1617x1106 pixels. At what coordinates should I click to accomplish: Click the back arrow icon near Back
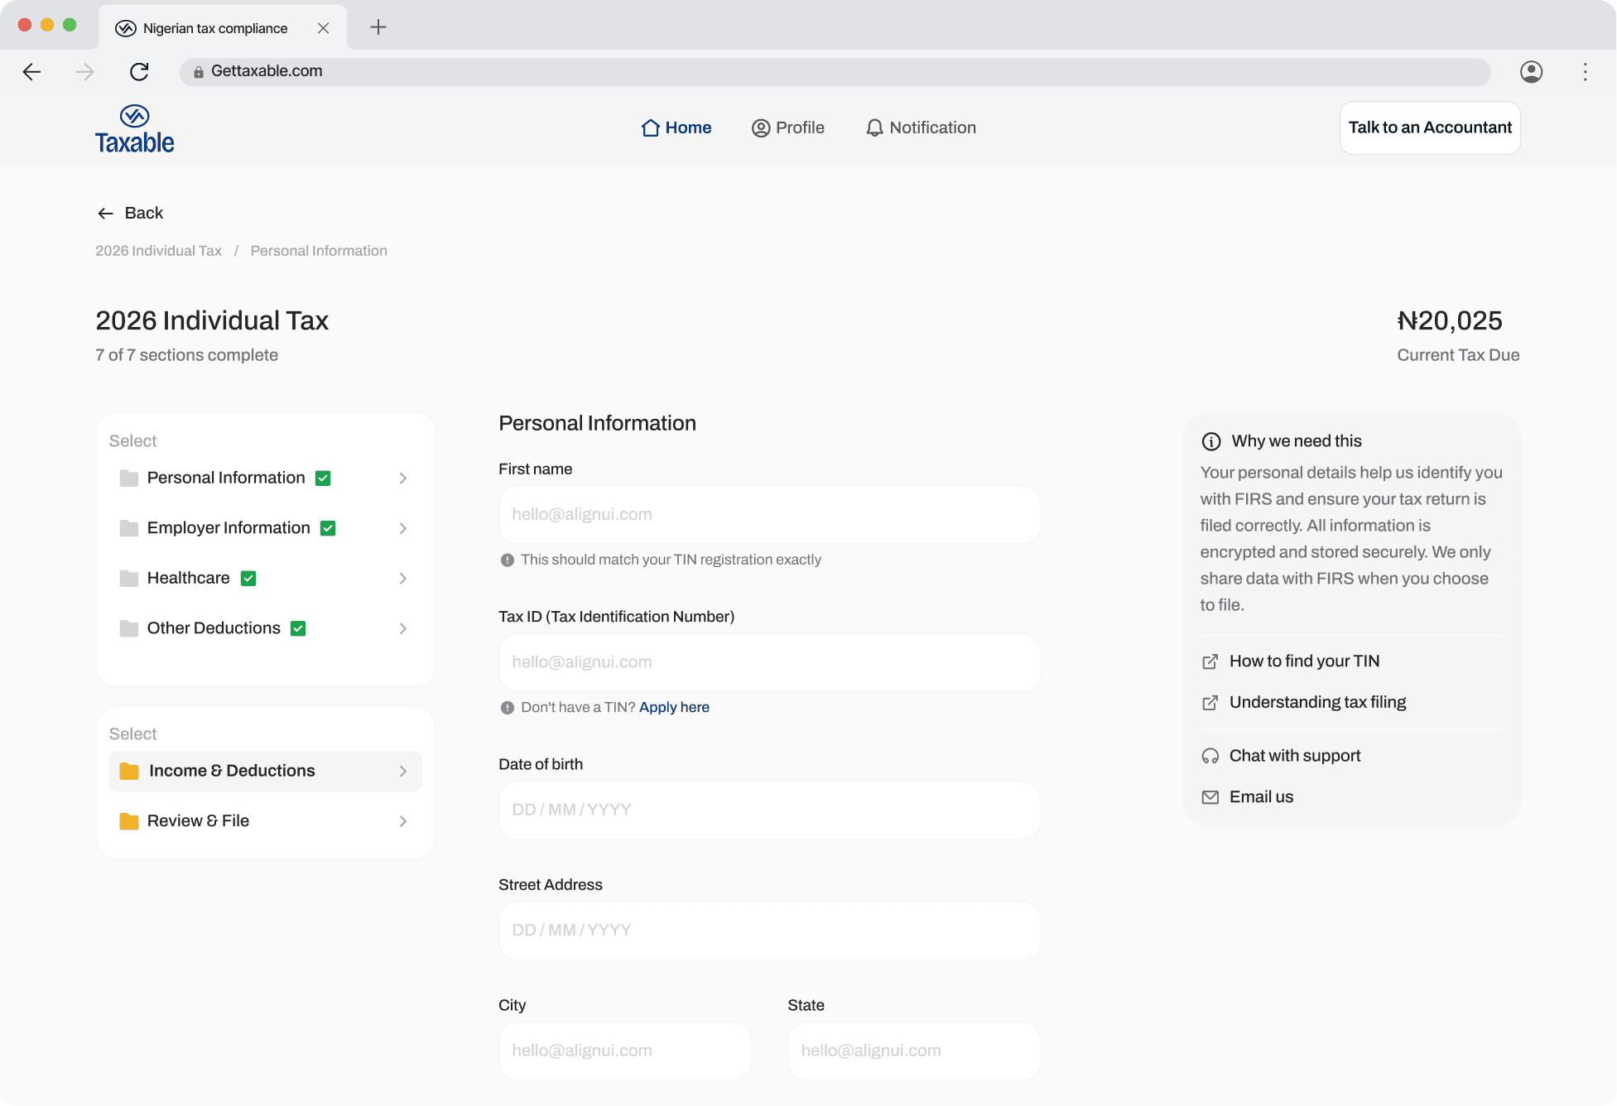pos(105,213)
